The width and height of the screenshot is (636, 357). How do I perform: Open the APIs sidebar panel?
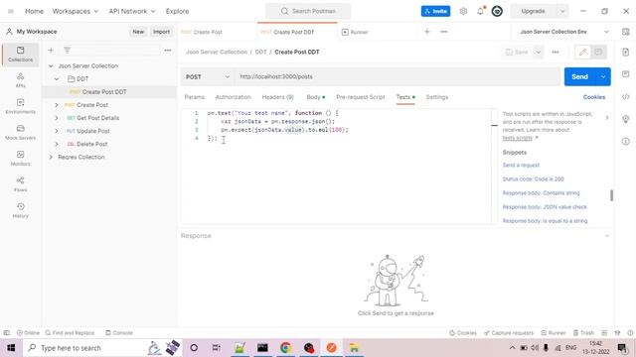[x=20, y=80]
